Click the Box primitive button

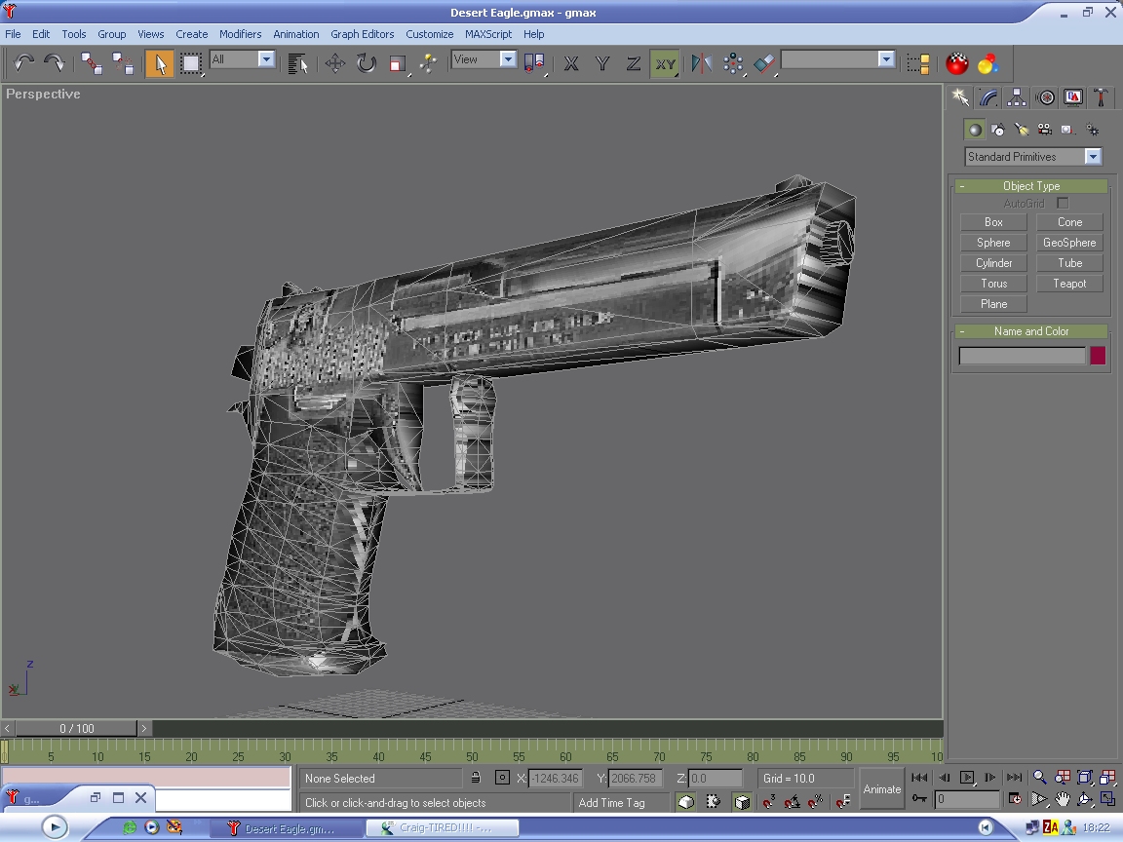coord(993,222)
